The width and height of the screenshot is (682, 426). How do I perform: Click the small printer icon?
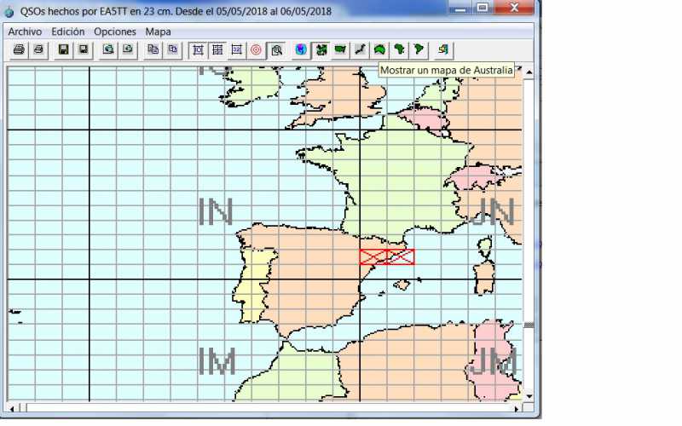click(38, 50)
